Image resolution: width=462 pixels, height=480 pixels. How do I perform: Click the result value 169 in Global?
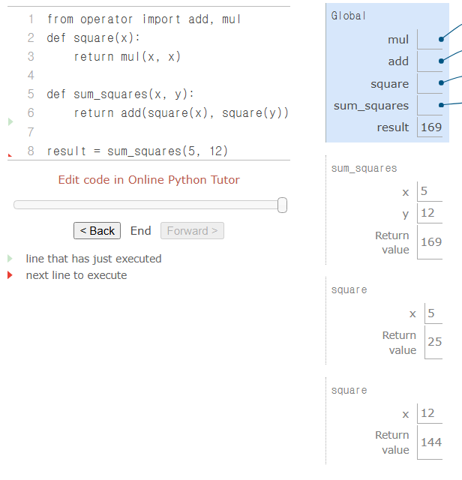pyautogui.click(x=431, y=127)
